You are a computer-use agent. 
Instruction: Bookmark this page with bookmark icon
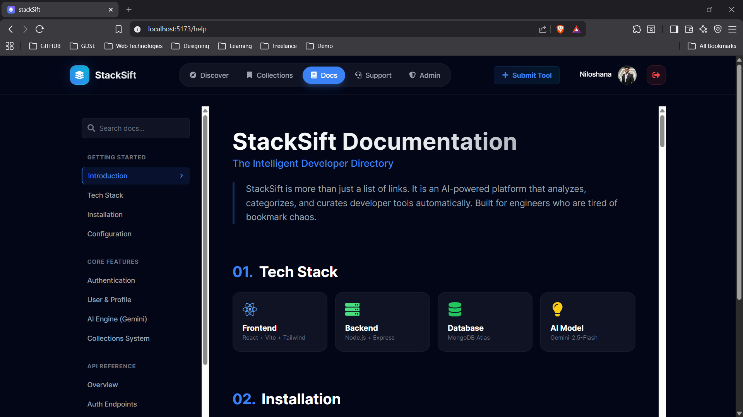click(118, 29)
